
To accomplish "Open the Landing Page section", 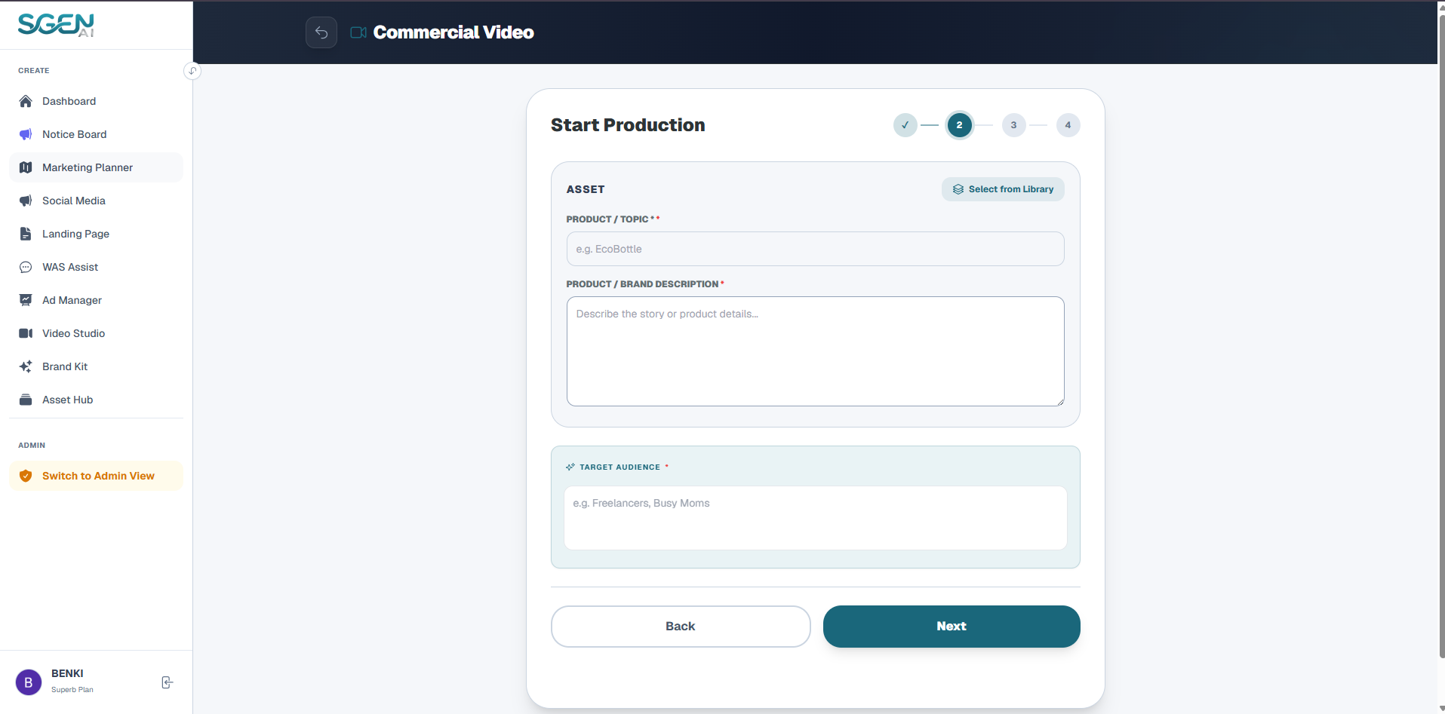I will click(96, 234).
